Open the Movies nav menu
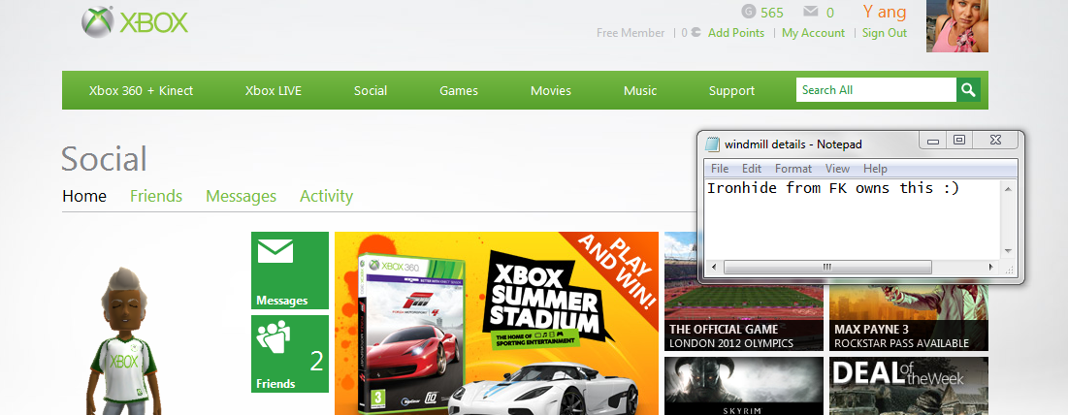The image size is (1068, 415). pos(551,90)
